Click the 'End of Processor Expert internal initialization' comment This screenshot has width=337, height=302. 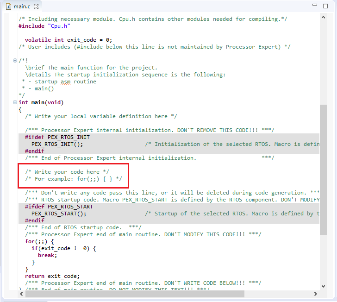[150, 158]
